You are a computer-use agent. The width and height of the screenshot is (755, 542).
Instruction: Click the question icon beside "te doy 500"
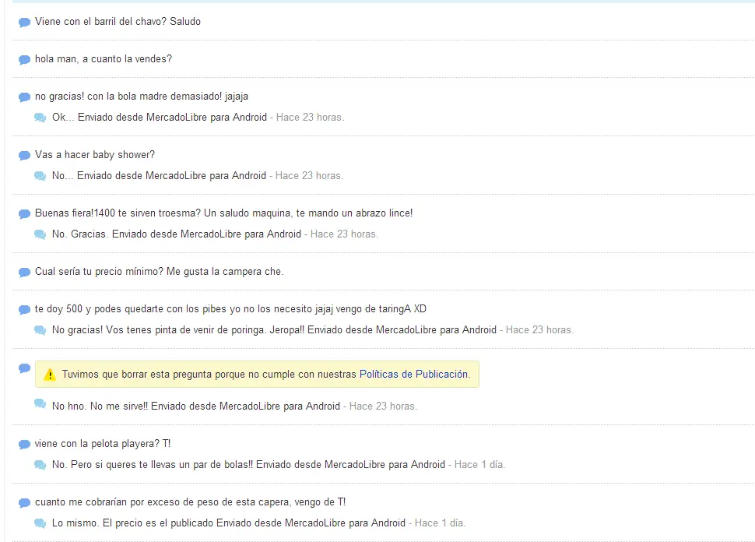[24, 310]
